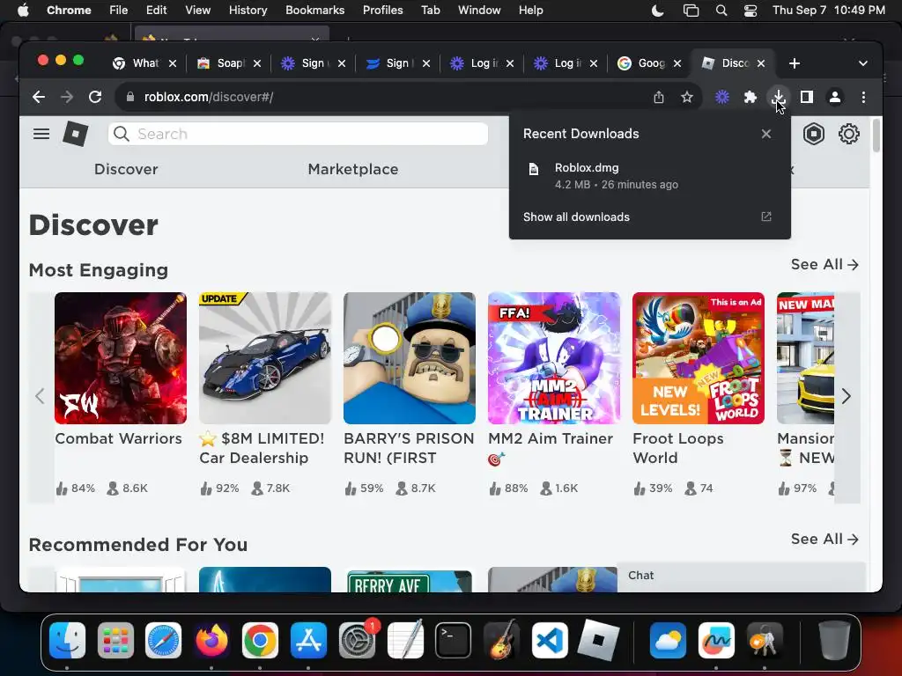The image size is (902, 676).
Task: Open MM2 Aim Trainer thumbnail
Action: (553, 358)
